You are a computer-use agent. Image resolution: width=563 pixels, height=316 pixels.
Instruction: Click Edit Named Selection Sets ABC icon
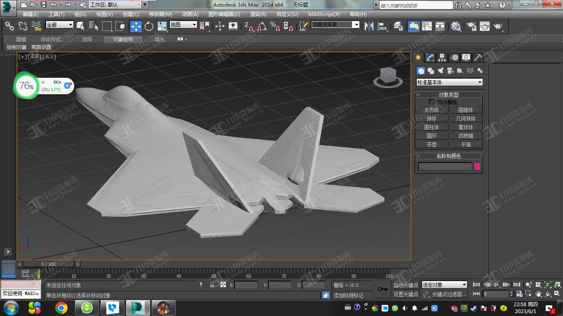303,26
